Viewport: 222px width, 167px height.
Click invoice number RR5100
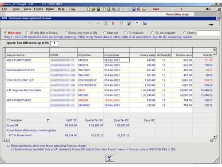83,95
